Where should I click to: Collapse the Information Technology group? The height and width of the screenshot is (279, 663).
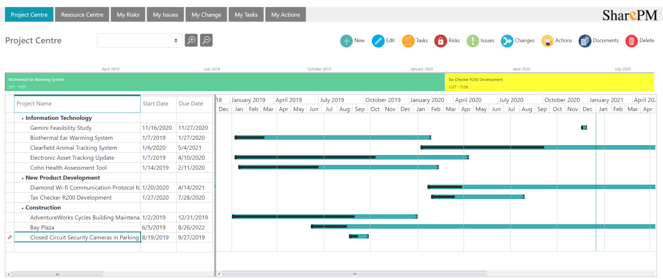[22, 118]
